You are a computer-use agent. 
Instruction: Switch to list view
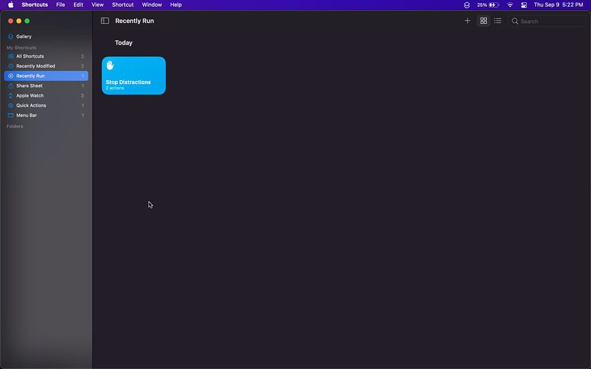click(498, 20)
